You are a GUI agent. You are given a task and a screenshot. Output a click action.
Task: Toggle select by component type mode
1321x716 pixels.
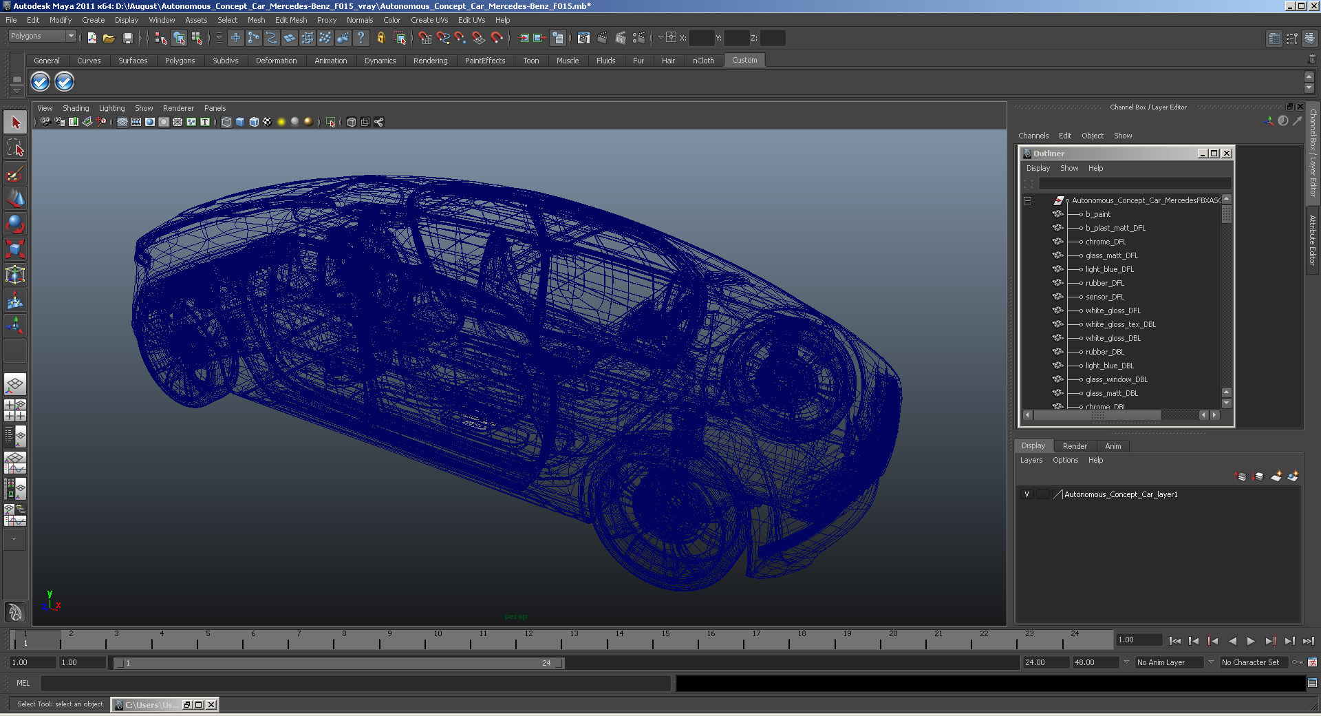point(197,38)
